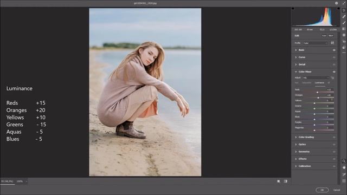Screen dimensions: 347x195
Task: Switch to the All tab
Action: [x=329, y=83]
